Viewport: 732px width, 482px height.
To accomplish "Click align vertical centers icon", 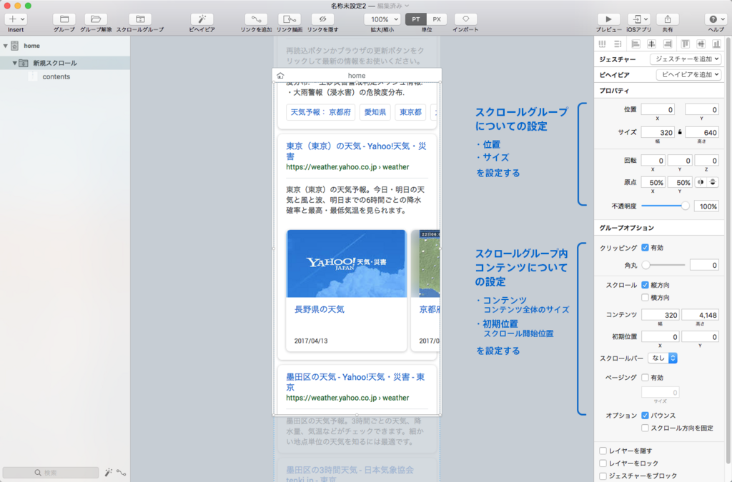I will (x=701, y=44).
